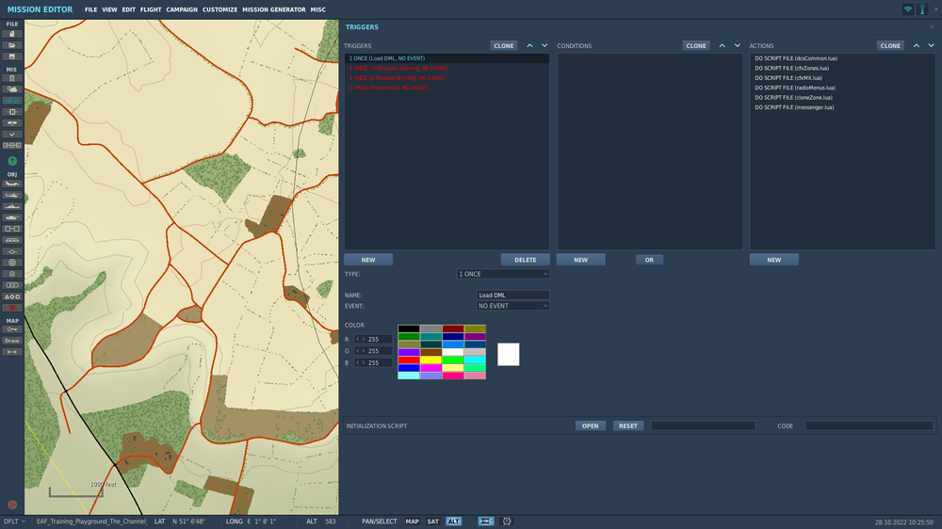Expand the EVENT dropdown showing NO EVENT
Screen dimensions: 942x529
[512, 306]
